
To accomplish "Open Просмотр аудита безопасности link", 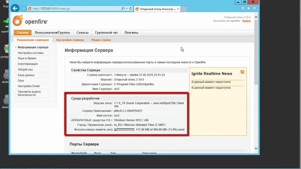I will pyautogui.click(x=29, y=93).
